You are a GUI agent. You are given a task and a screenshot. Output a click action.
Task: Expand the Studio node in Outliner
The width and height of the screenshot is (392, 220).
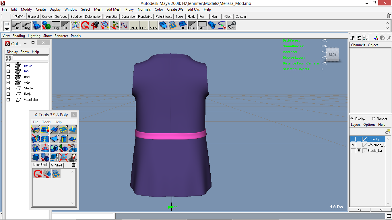(x=8, y=88)
